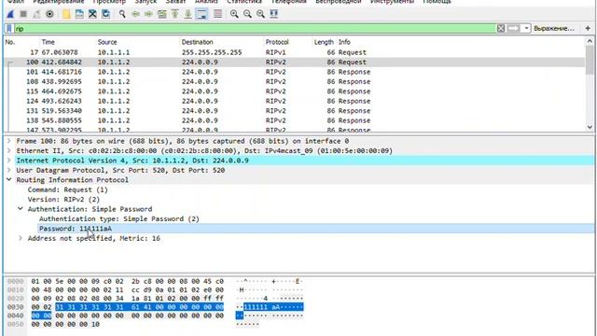The width and height of the screenshot is (597, 336).
Task: Open recent display filters dropdown
Action: coord(526,29)
